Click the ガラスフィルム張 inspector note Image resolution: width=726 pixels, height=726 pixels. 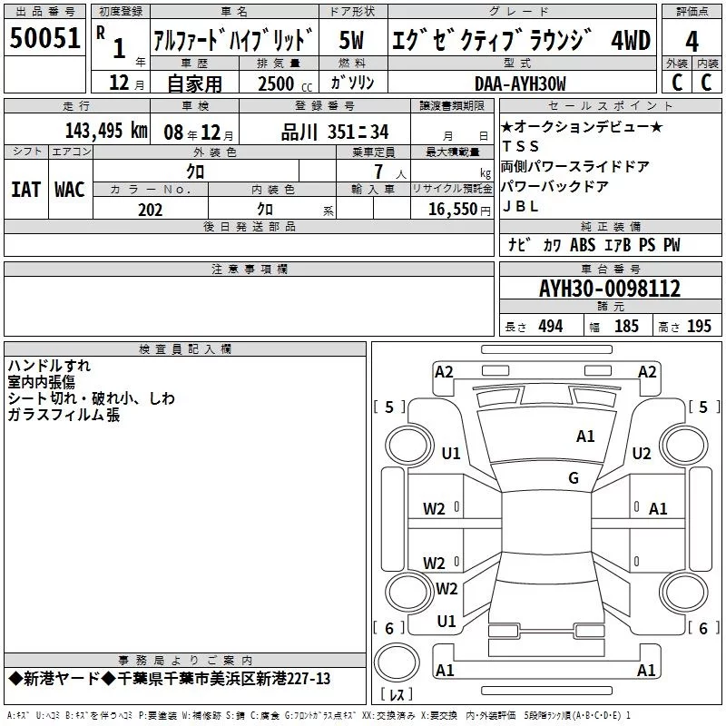pyautogui.click(x=64, y=416)
